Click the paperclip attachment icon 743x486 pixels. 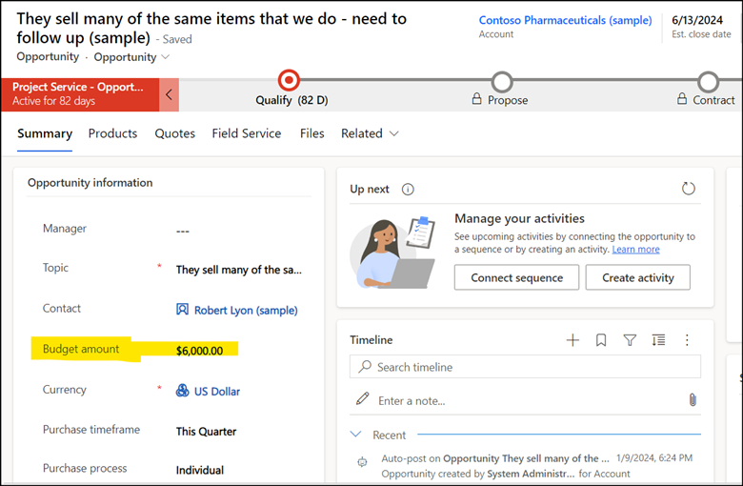(693, 400)
